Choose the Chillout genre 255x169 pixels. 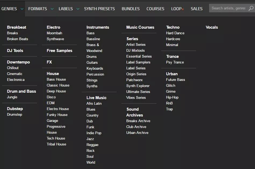click(x=13, y=68)
